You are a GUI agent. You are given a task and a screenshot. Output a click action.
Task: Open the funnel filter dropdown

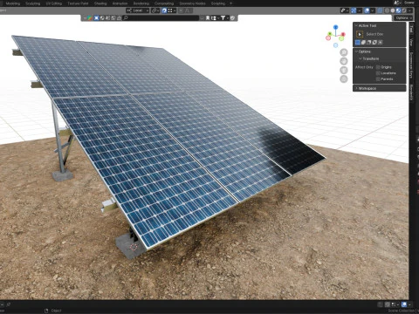[224, 18]
